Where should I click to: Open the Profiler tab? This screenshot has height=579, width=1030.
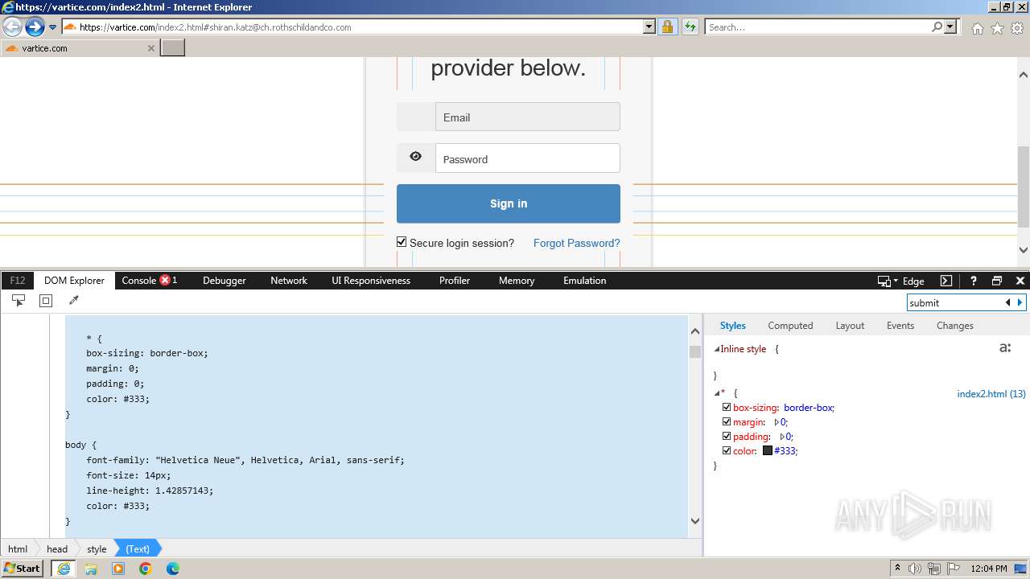point(455,281)
